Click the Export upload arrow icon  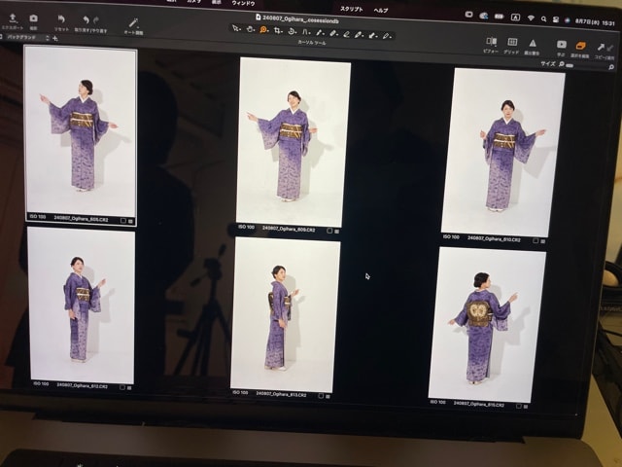[13, 18]
